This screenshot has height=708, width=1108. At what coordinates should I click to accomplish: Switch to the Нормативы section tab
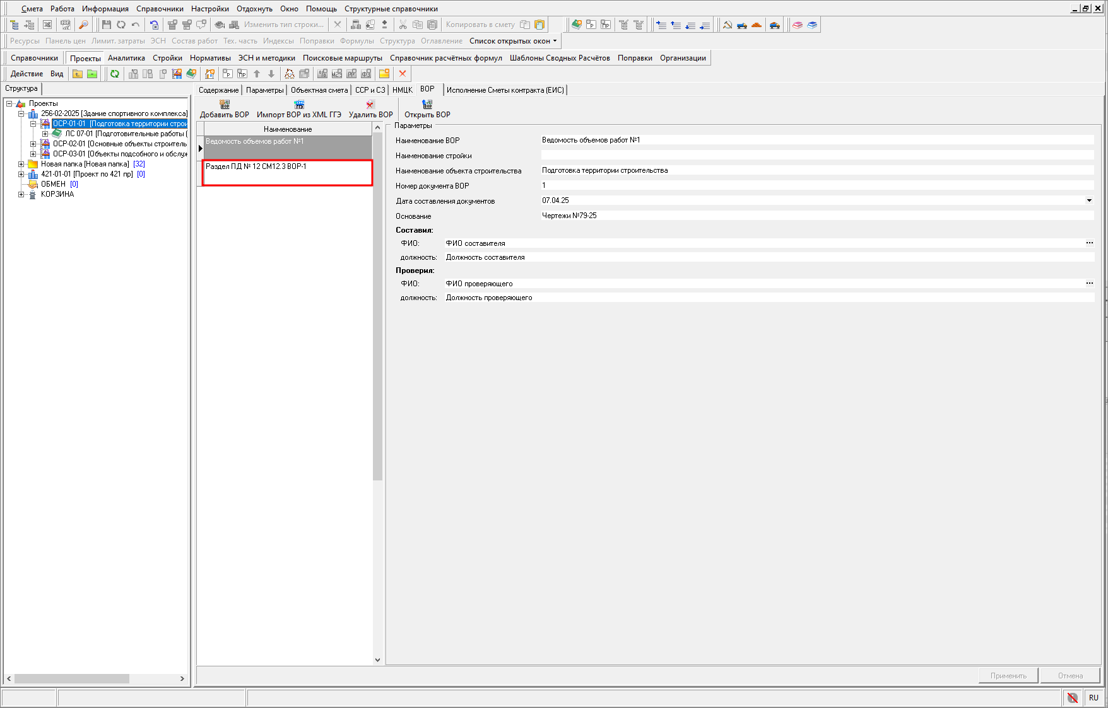tap(210, 58)
